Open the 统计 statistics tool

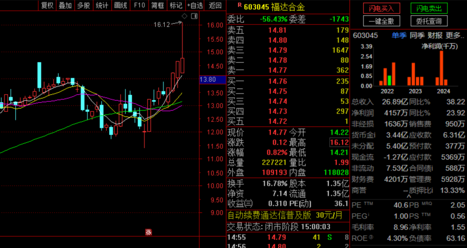(x=102, y=5)
